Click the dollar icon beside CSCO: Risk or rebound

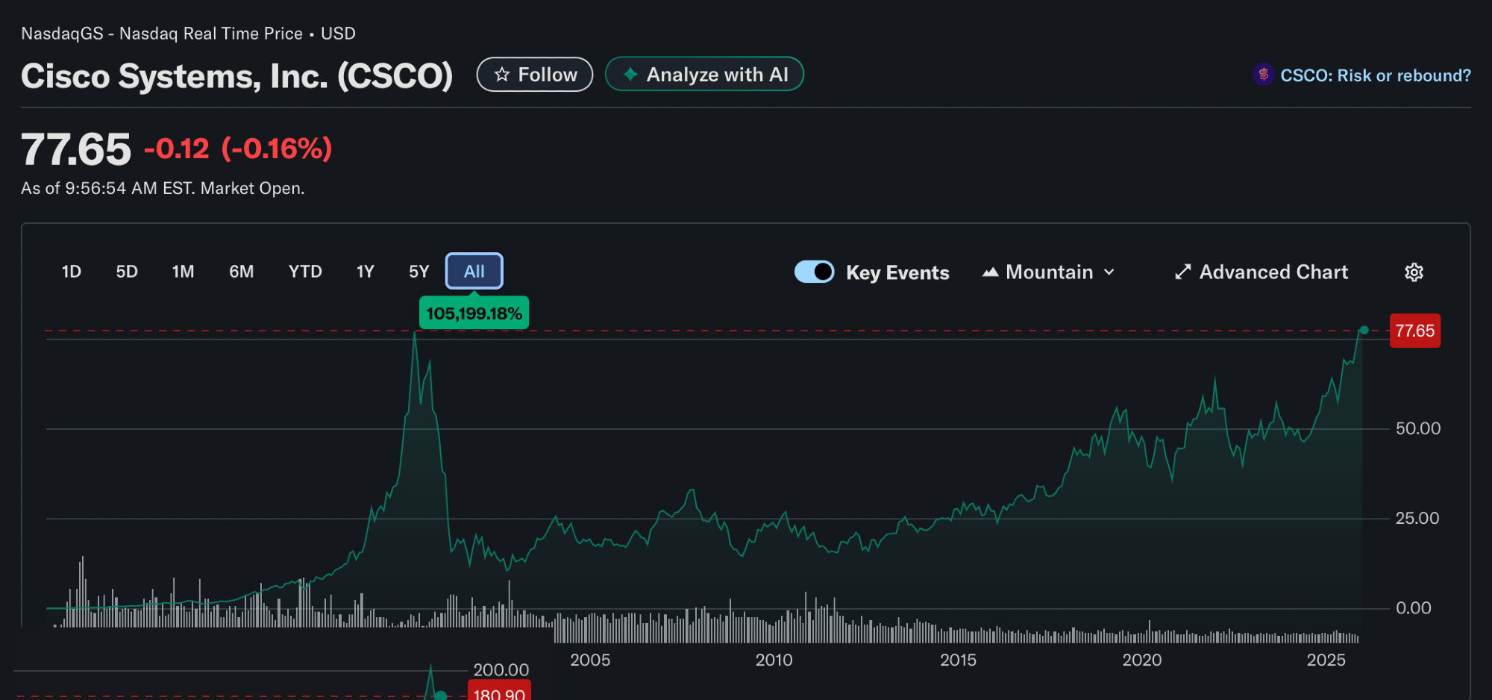(1263, 75)
